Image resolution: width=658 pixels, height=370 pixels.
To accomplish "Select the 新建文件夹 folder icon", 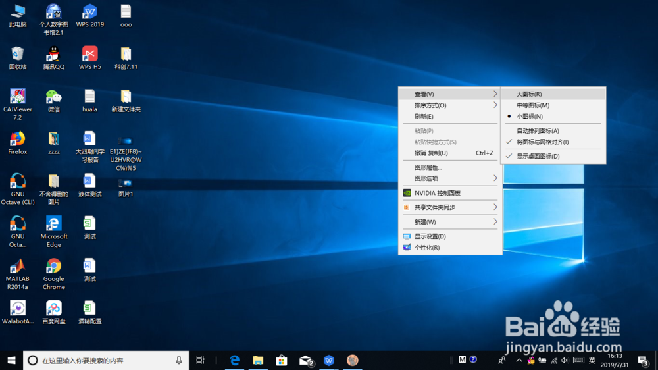I will (x=126, y=101).
